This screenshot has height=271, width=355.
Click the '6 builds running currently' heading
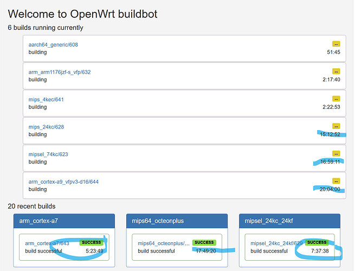click(x=46, y=28)
